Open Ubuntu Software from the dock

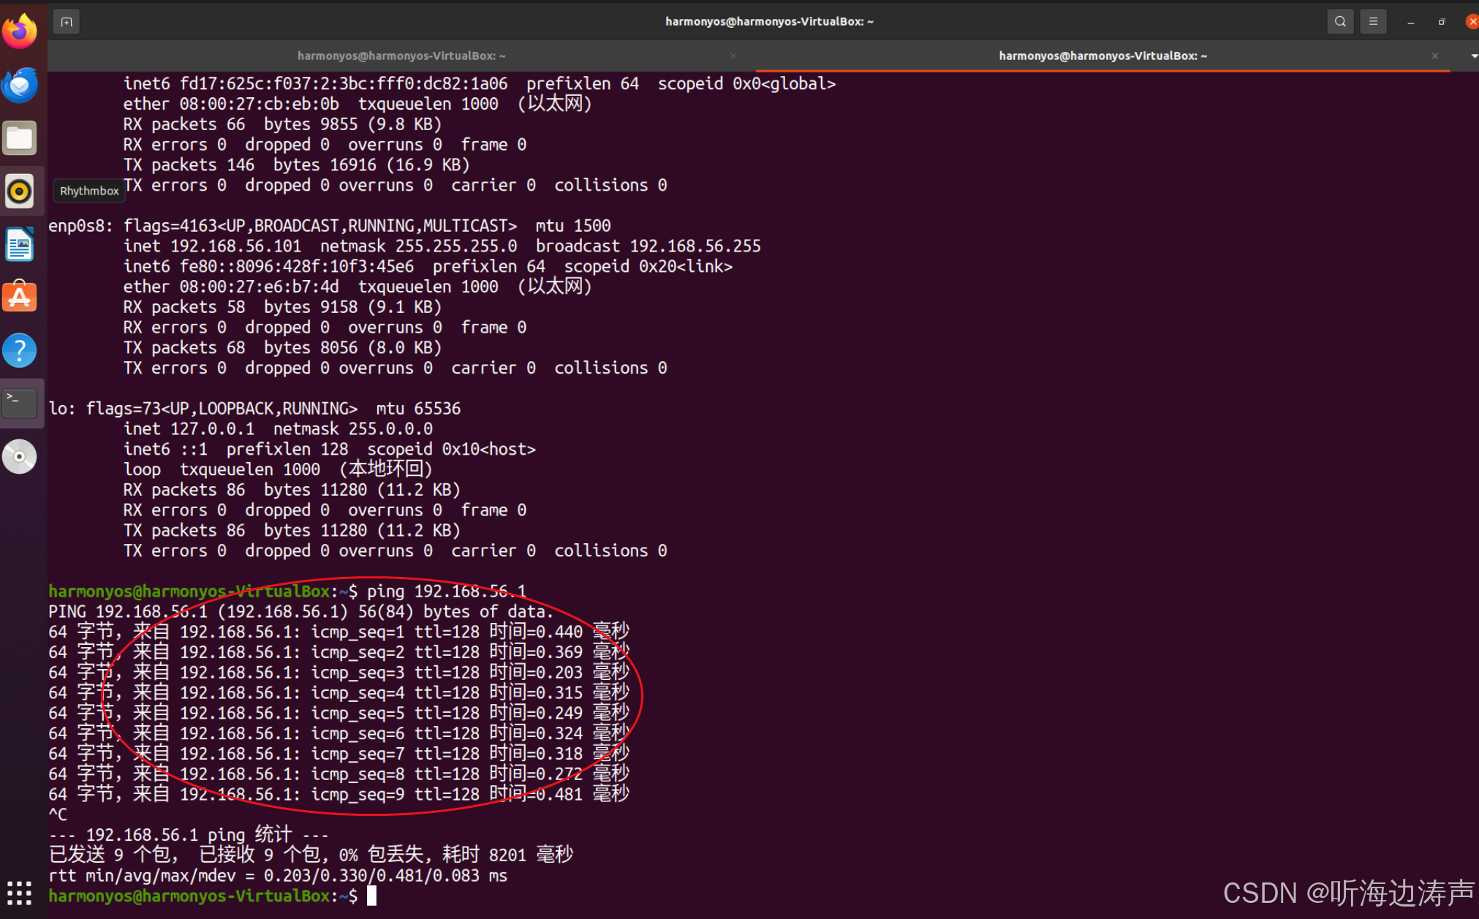[x=20, y=298]
